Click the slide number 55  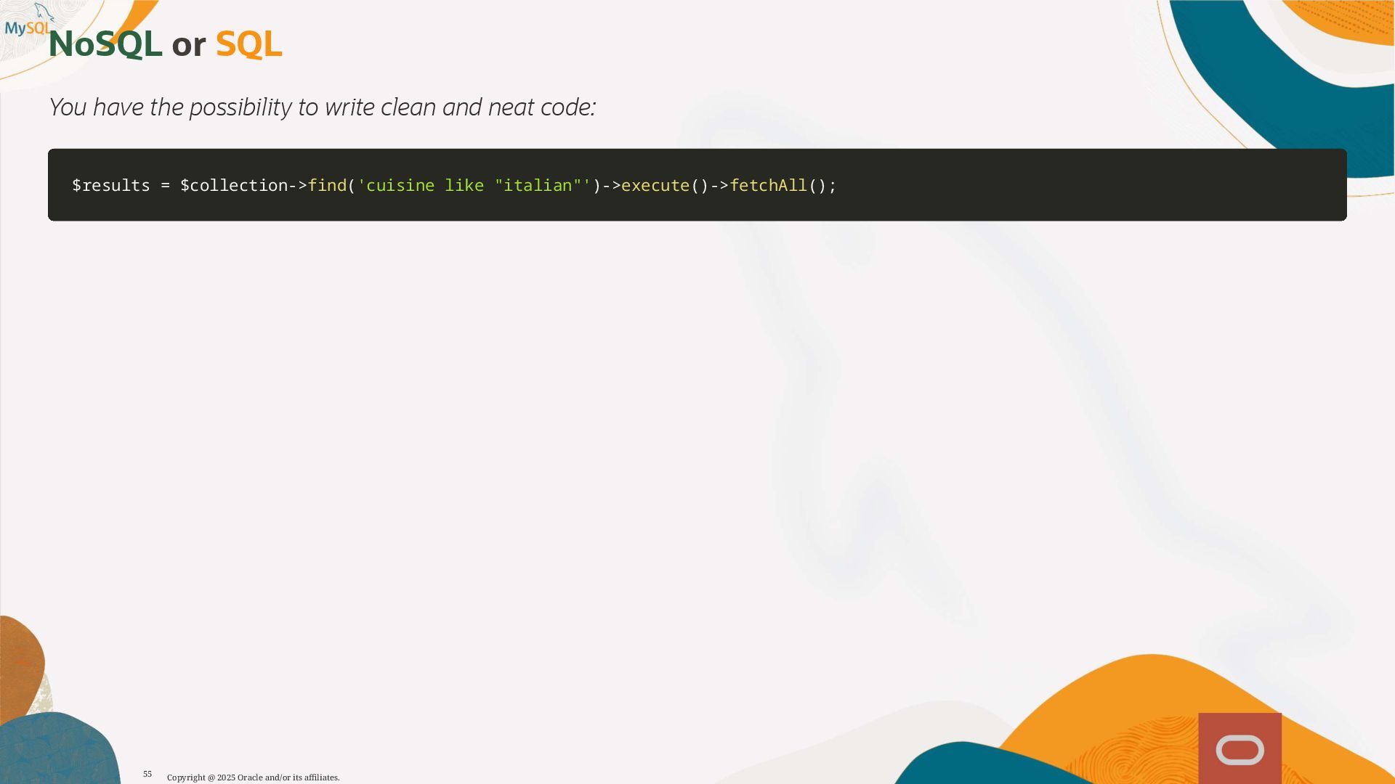coord(147,775)
